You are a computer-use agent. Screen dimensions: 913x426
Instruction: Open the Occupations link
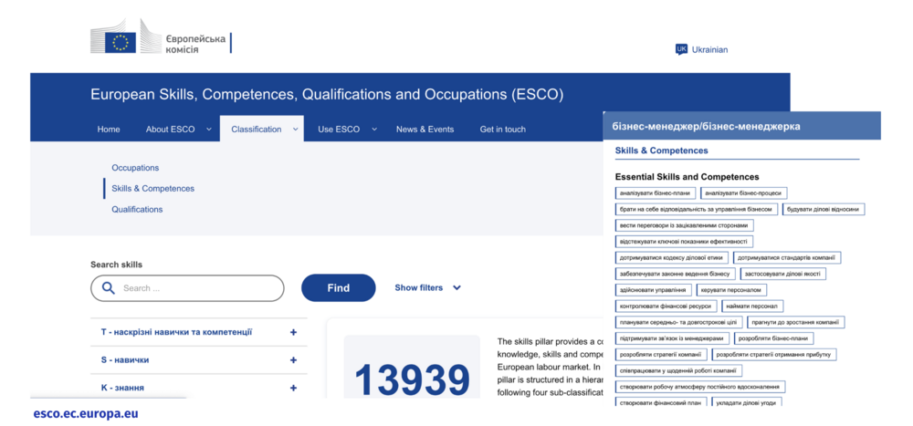coord(135,168)
